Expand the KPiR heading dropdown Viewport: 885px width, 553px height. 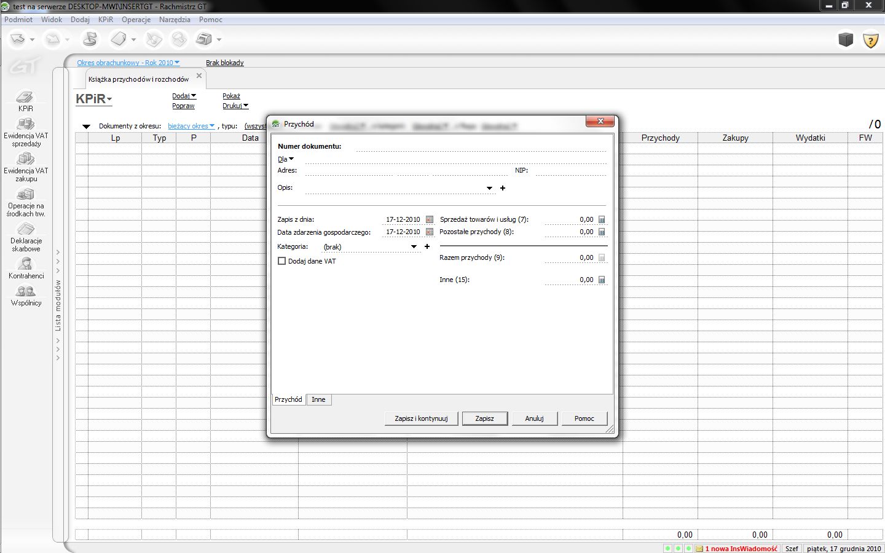point(93,99)
